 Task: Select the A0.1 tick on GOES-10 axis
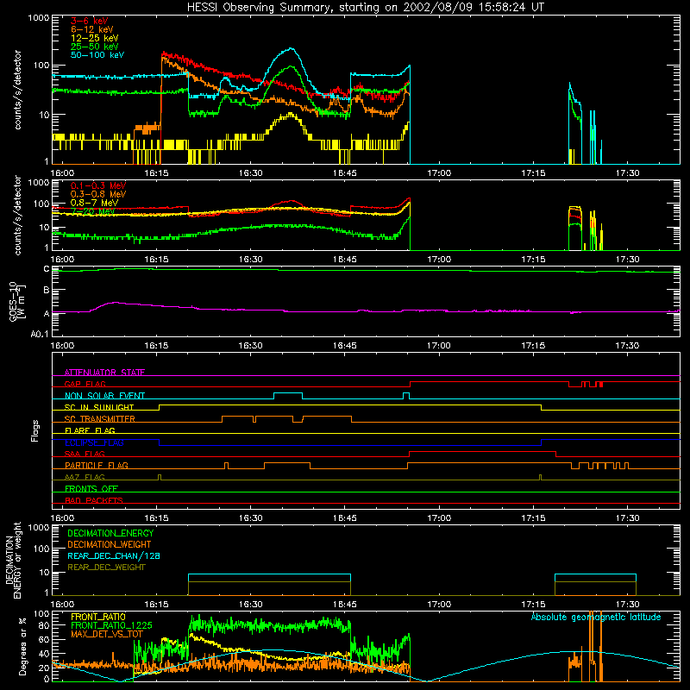[40, 334]
